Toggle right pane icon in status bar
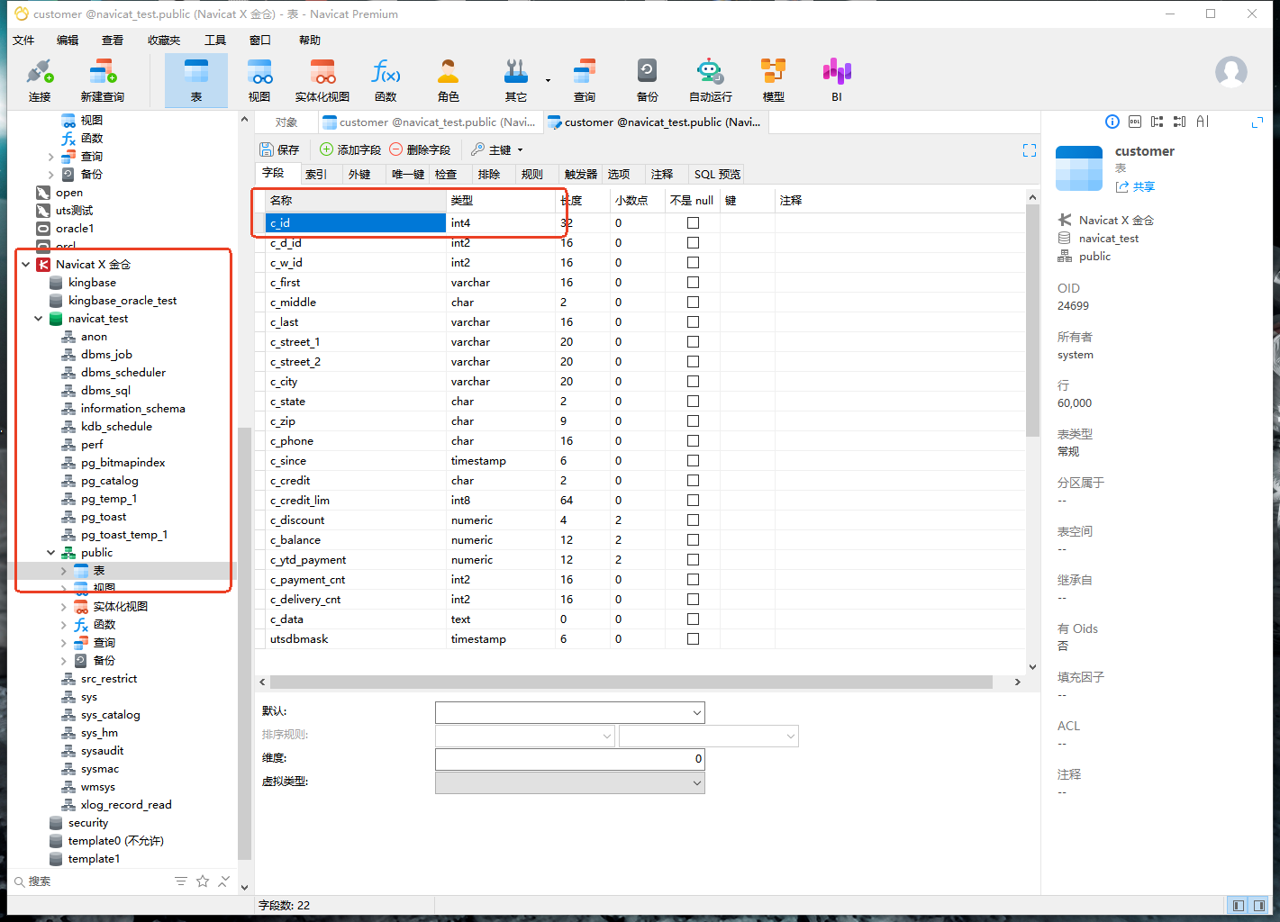 click(x=1258, y=905)
